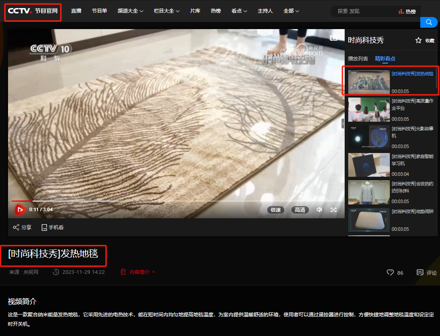
Task: Enter fullscreen mode in the video player
Action: pos(333,210)
